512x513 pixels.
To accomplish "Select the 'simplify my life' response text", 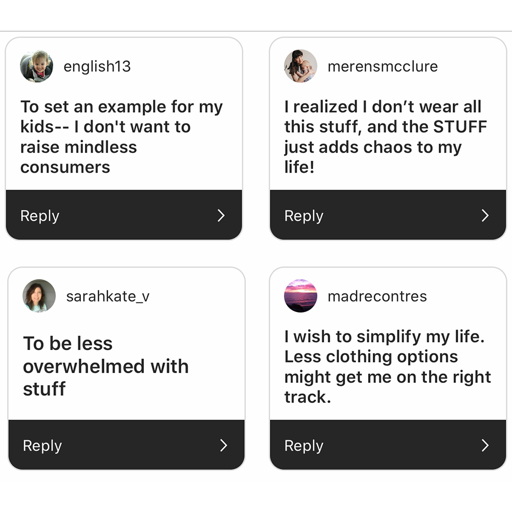I will pyautogui.click(x=388, y=367).
